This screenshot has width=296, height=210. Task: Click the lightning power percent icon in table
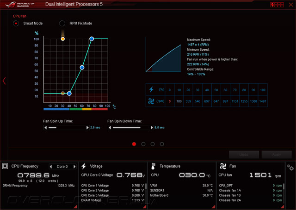coord(151,89)
